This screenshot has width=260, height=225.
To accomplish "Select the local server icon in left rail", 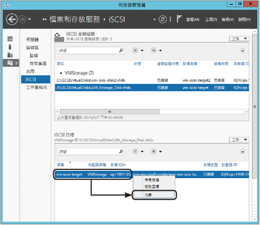I will point(10,47).
